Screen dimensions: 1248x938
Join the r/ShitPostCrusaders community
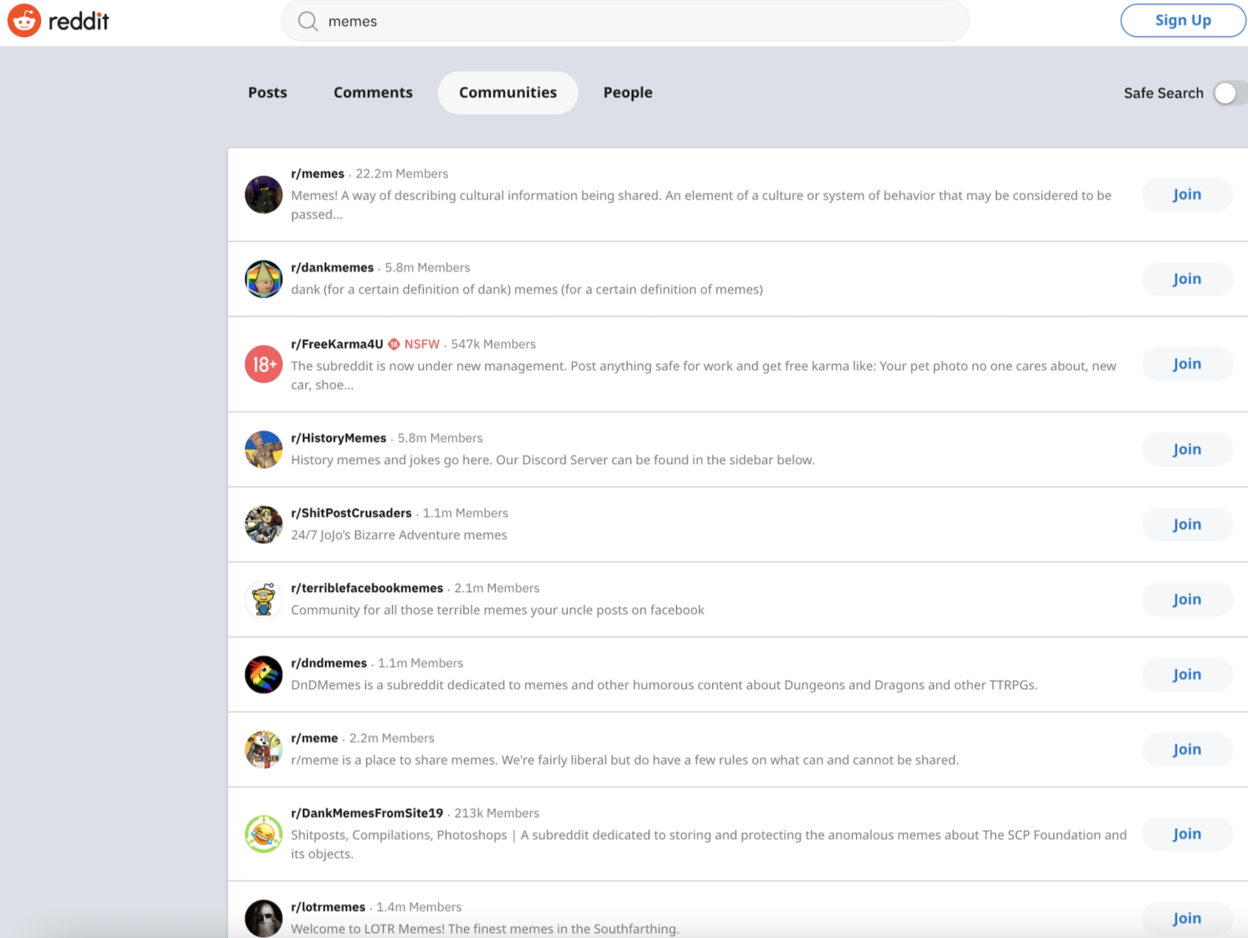tap(1187, 524)
